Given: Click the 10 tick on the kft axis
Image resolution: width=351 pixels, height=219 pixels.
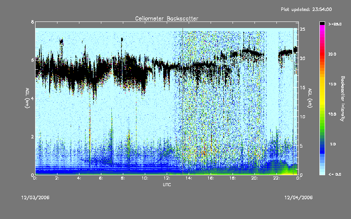Looking at the screenshot, I should pos(302,117).
